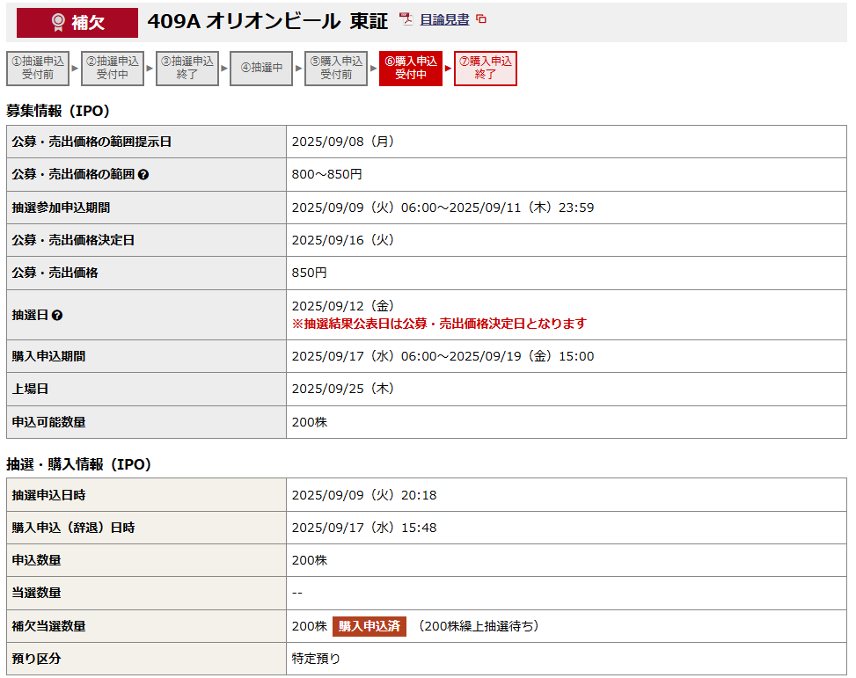Click the red 補欠 status badge
856x678 pixels.
pos(77,22)
